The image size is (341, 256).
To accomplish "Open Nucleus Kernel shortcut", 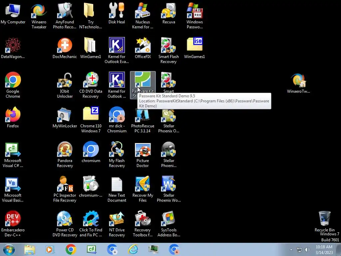I will [143, 16].
